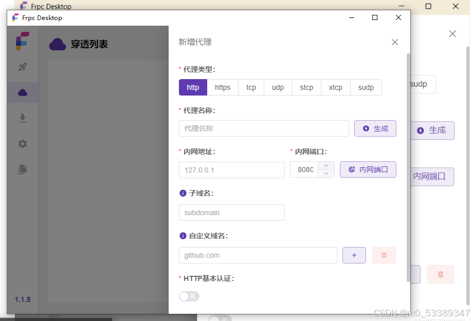Image resolution: width=472 pixels, height=321 pixels.
Task: Open the logs page via the document icon
Action: point(22,169)
